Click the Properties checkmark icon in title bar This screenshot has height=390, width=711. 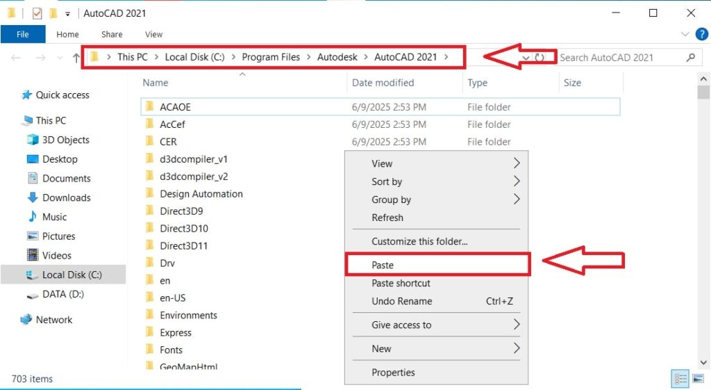click(x=37, y=14)
